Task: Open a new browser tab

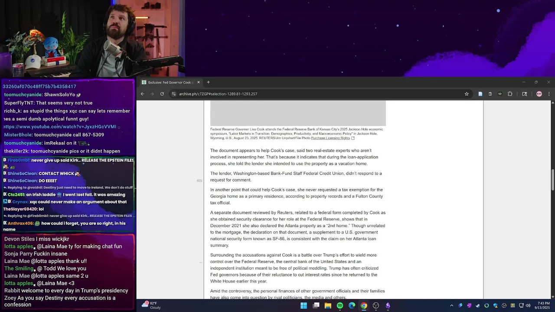Action: pyautogui.click(x=208, y=82)
